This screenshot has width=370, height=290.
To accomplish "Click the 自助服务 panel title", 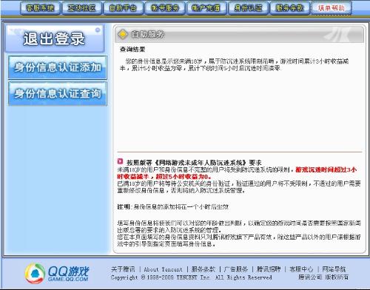I will pos(147,34).
